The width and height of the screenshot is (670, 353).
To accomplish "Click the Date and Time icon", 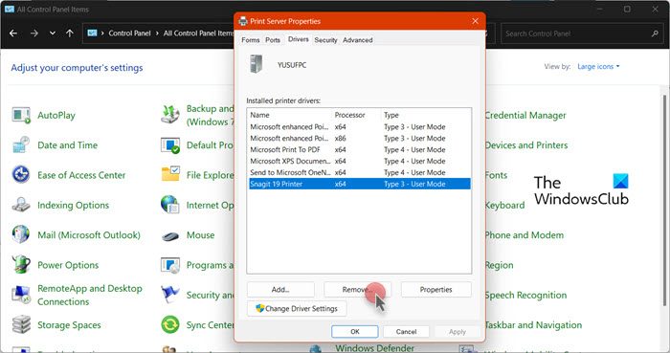I will point(21,145).
